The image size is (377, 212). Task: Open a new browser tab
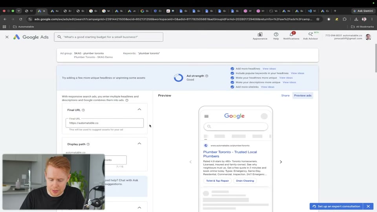pos(335,11)
